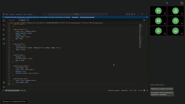
Task: Open the notifications bell
Action: tap(147, 90)
